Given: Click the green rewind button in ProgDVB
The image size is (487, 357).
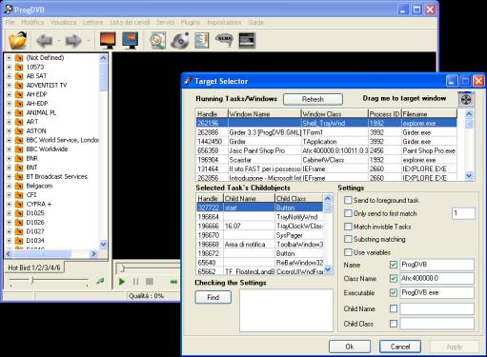Looking at the screenshot, I should click(173, 282).
